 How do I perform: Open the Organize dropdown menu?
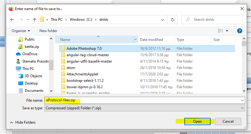pyautogui.click(x=21, y=31)
